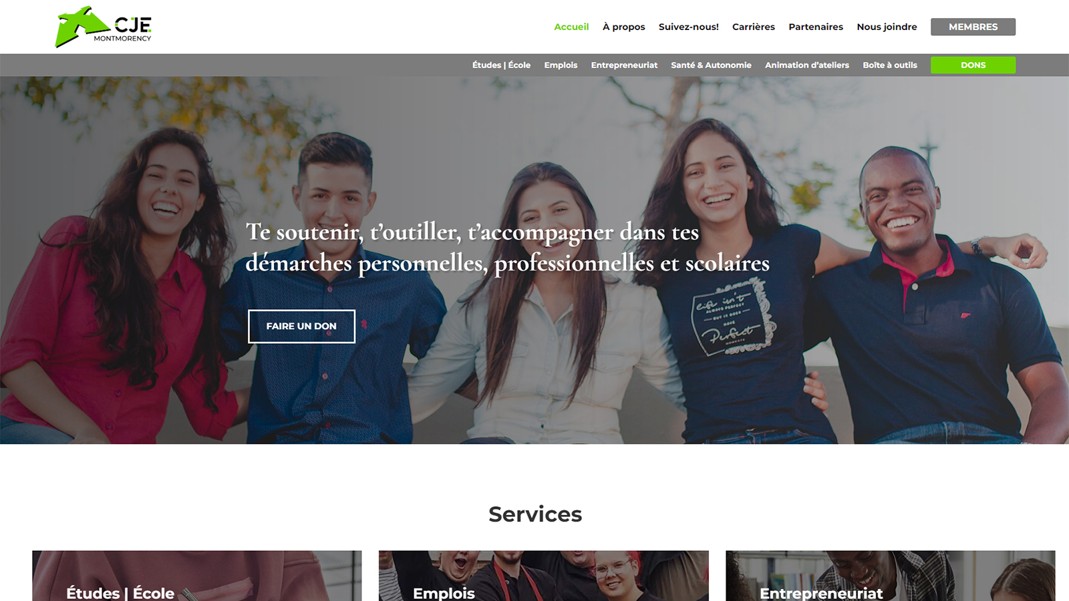Open the Carrières page
Image resolution: width=1069 pixels, height=601 pixels.
pyautogui.click(x=753, y=27)
